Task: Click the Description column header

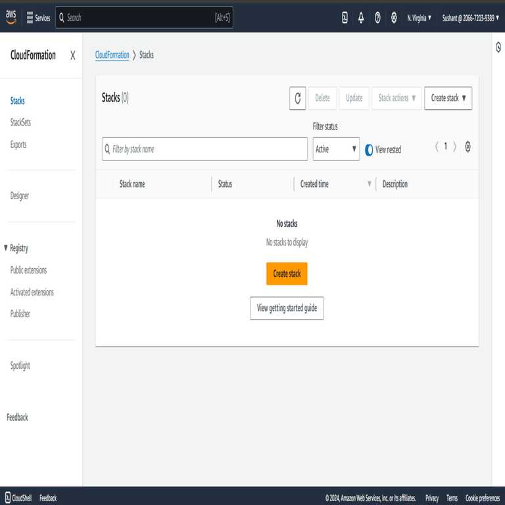Action: (x=395, y=184)
